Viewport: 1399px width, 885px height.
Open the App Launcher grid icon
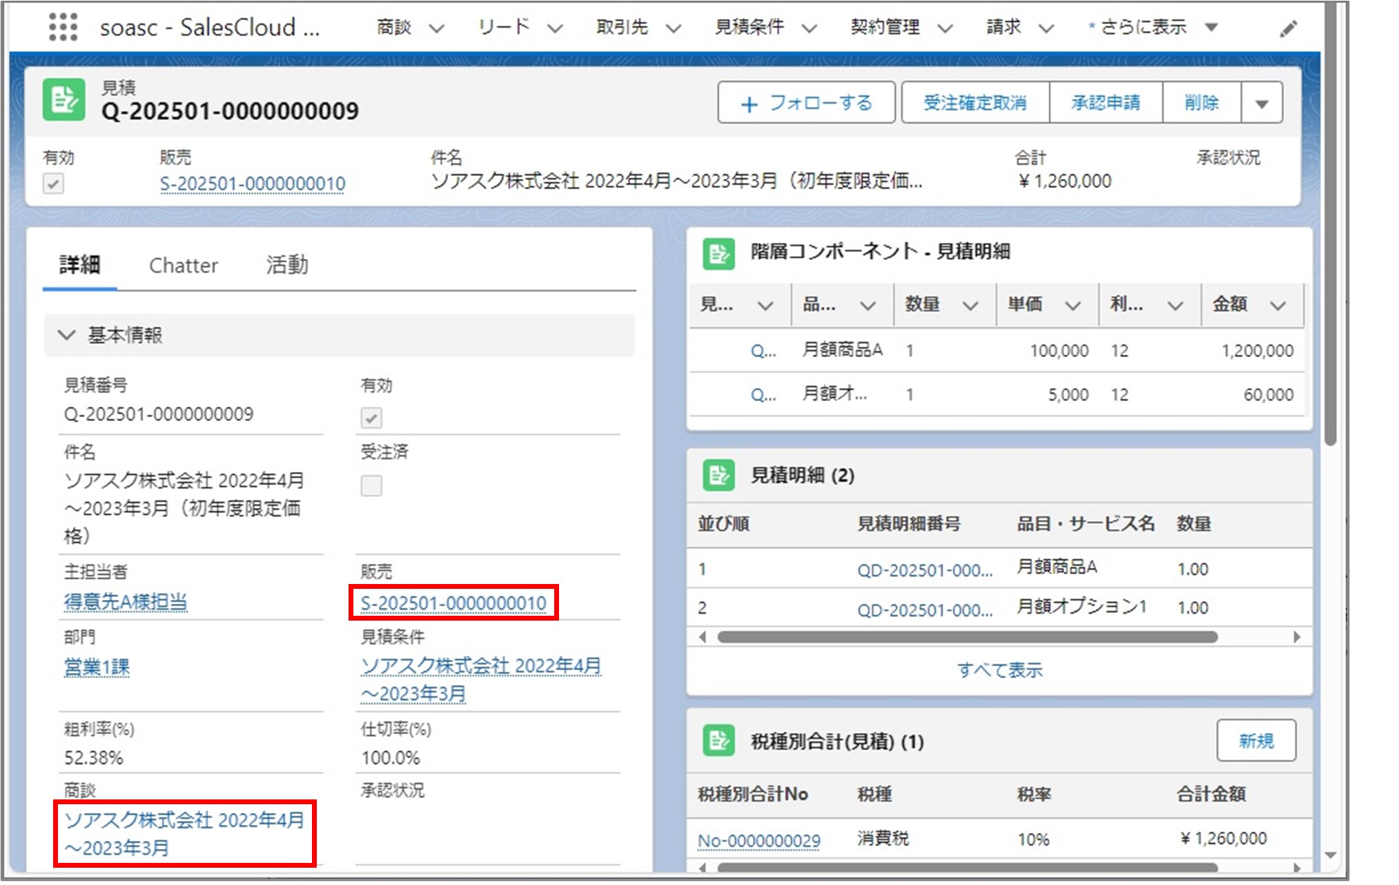[x=63, y=27]
